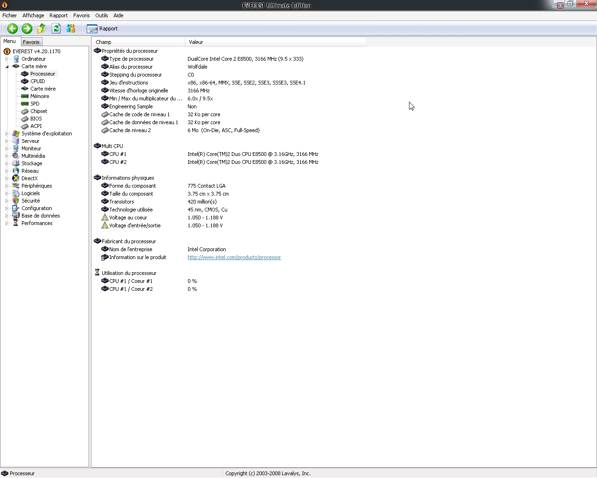Open the Aide menu
The width and height of the screenshot is (597, 478).
(118, 15)
